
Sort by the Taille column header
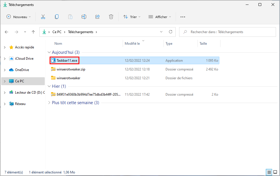coord(203,44)
